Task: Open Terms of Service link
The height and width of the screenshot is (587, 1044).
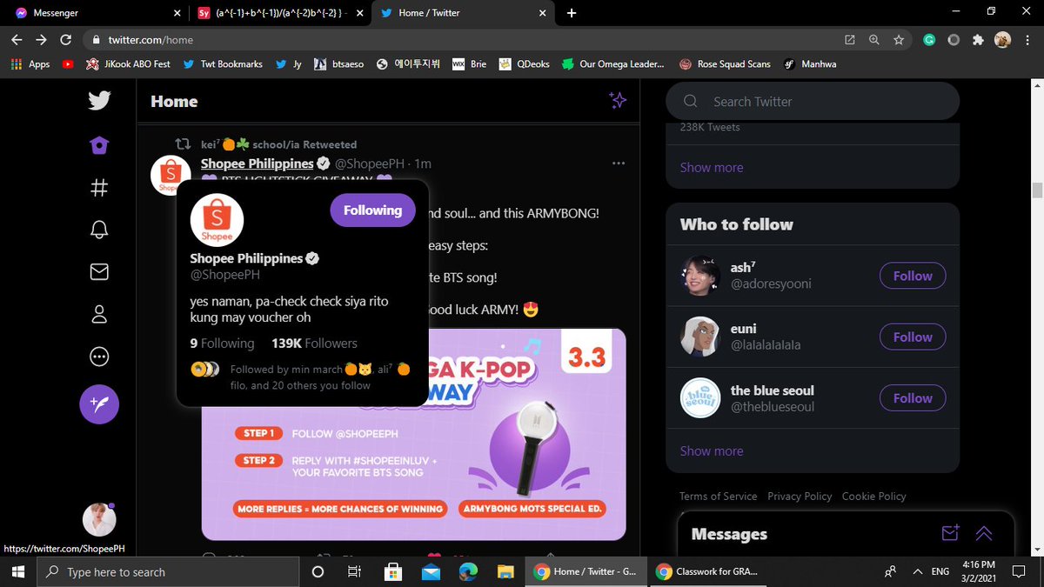Action: [x=719, y=496]
